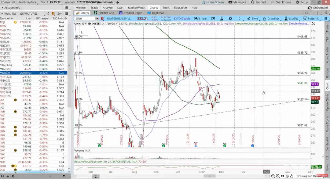
Task: Open Account Info list menu icon
Action: pos(67,8)
